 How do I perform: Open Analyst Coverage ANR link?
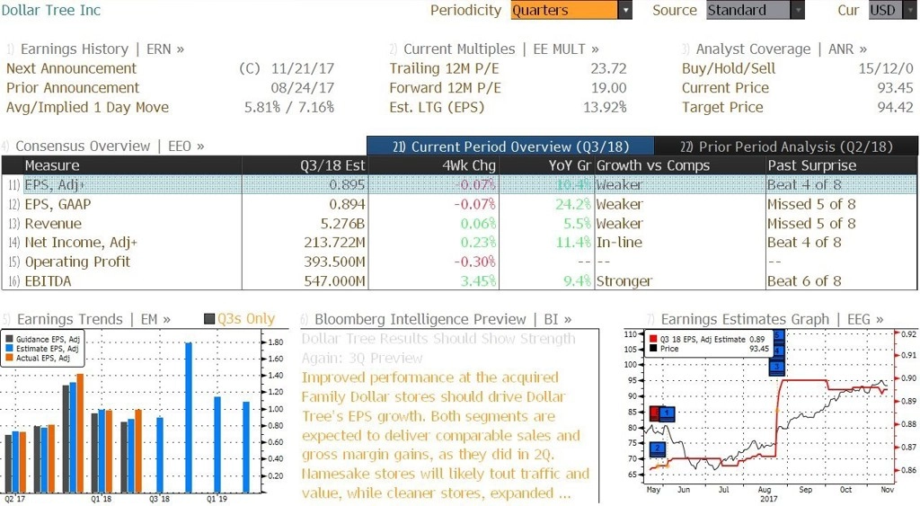[781, 49]
